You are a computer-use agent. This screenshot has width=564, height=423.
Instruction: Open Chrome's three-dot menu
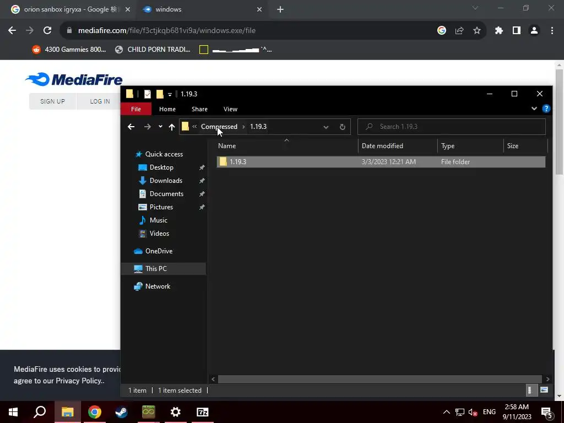coord(552,31)
